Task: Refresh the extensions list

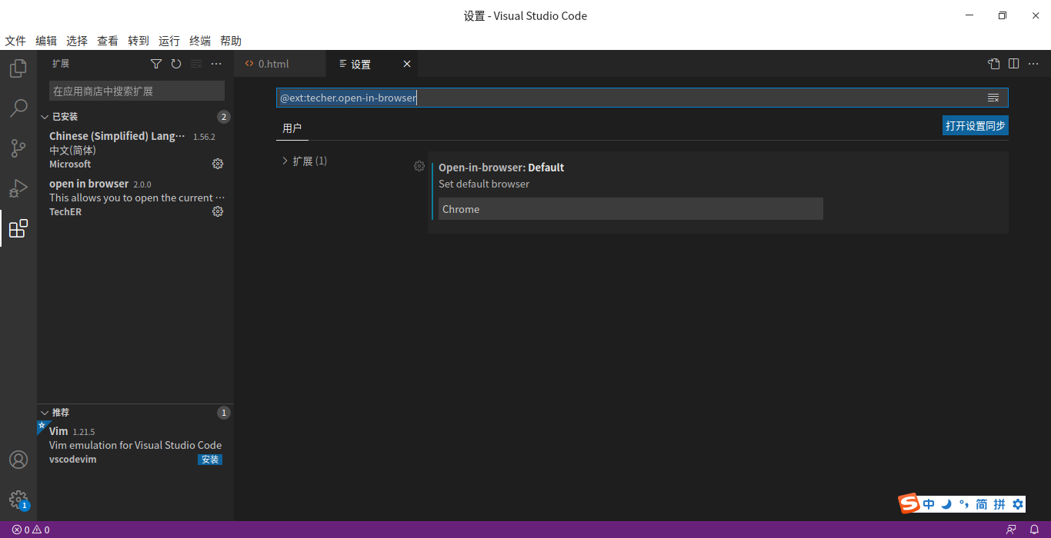Action: tap(176, 64)
